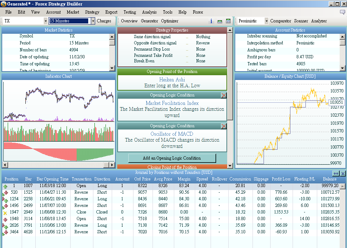Image resolution: width=347 pixels, height=248 pixels.
Task: Open the Overview tool
Action: pos(129,21)
